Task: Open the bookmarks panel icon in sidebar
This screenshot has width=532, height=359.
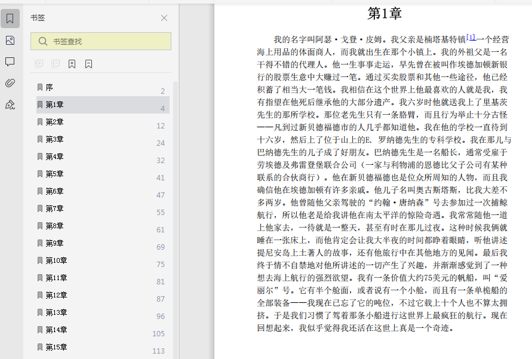Action: 10,19
